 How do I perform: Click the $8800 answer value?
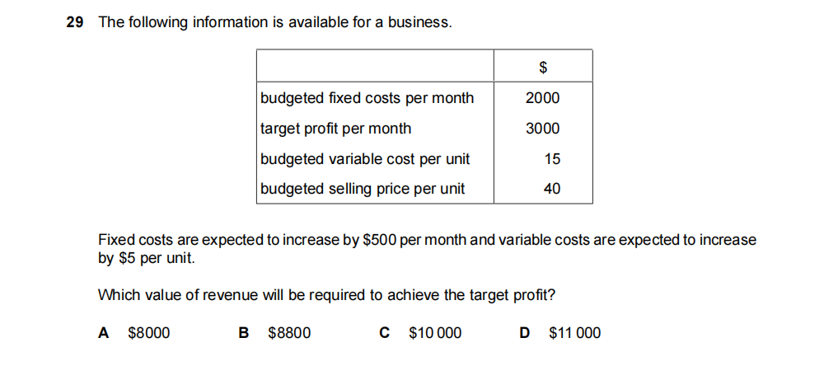coord(290,333)
